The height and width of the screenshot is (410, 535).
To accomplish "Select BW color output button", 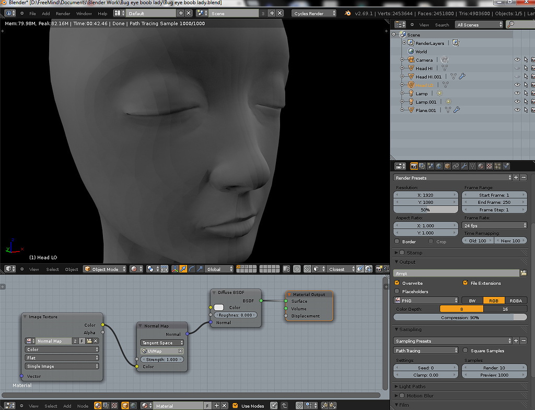I will pyautogui.click(x=472, y=300).
